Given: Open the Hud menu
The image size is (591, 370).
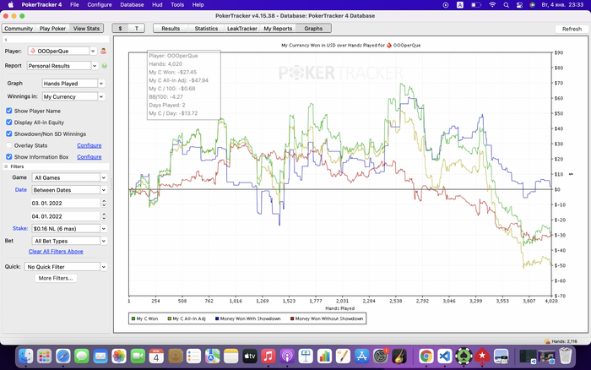Looking at the screenshot, I should tap(157, 5).
